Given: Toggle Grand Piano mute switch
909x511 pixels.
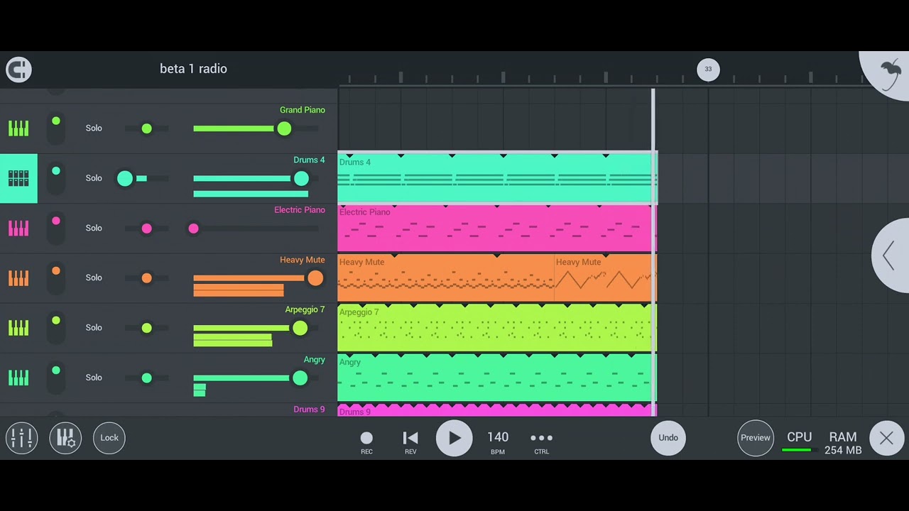Looking at the screenshot, I should (x=56, y=128).
